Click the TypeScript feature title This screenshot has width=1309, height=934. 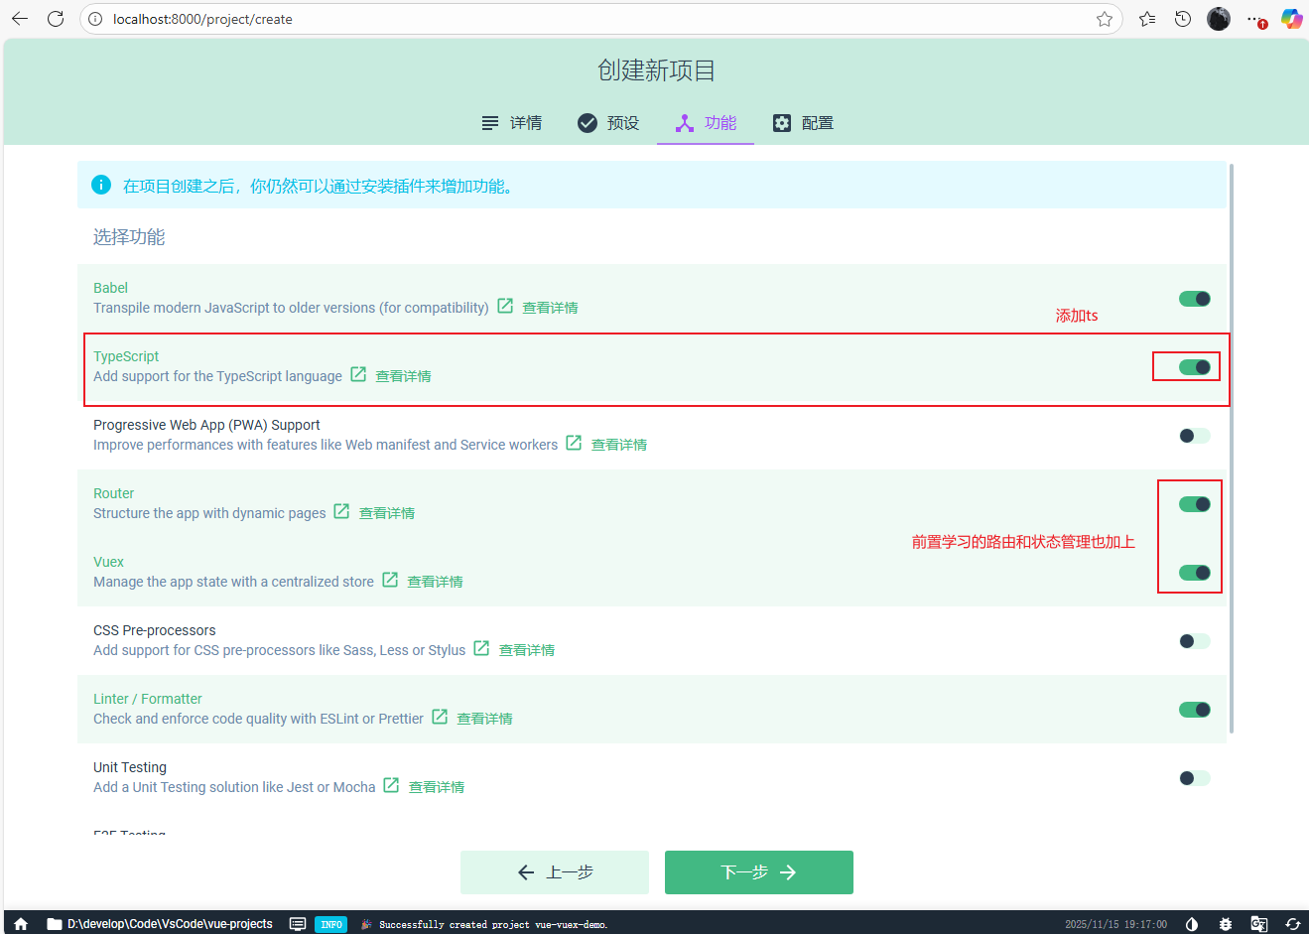tap(126, 356)
